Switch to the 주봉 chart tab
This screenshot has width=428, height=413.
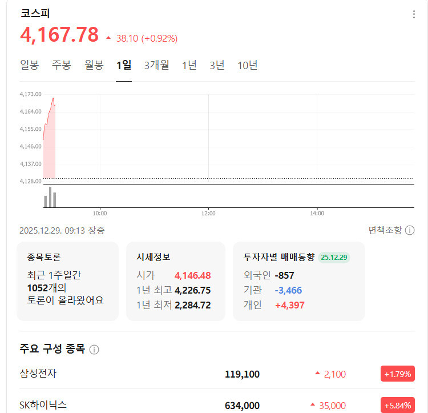[x=62, y=65]
